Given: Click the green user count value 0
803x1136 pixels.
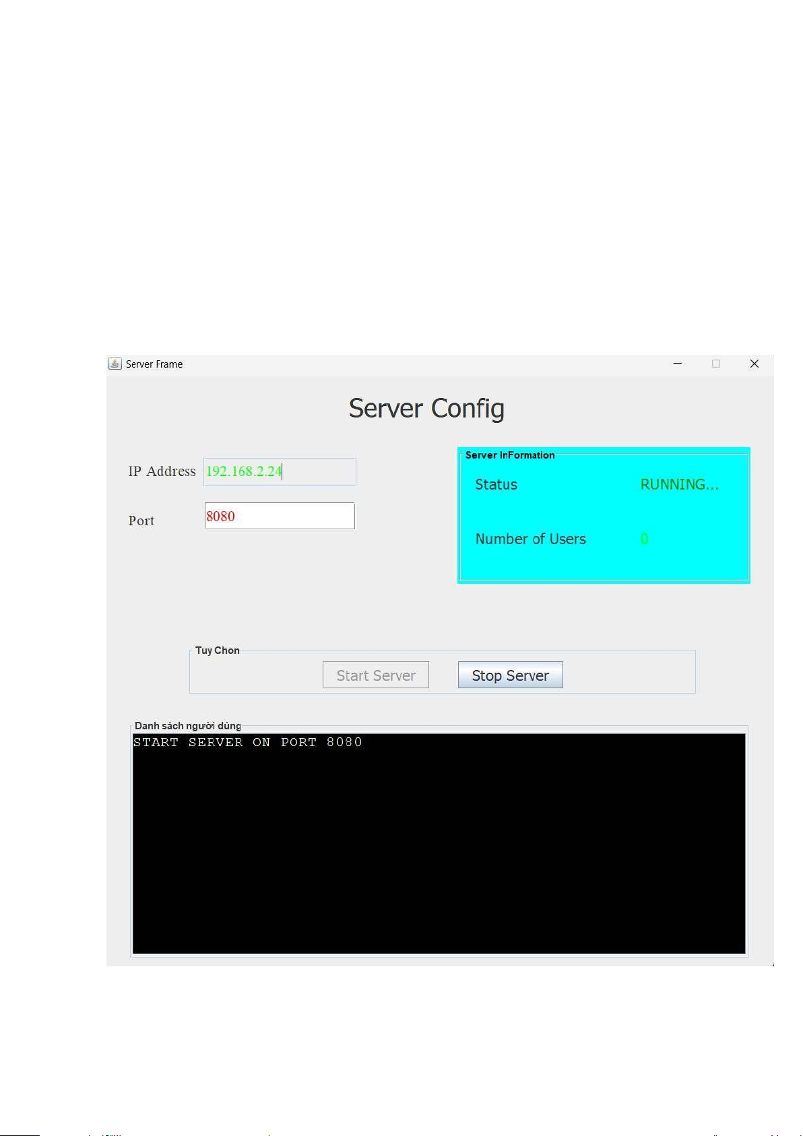Looking at the screenshot, I should pos(644,539).
